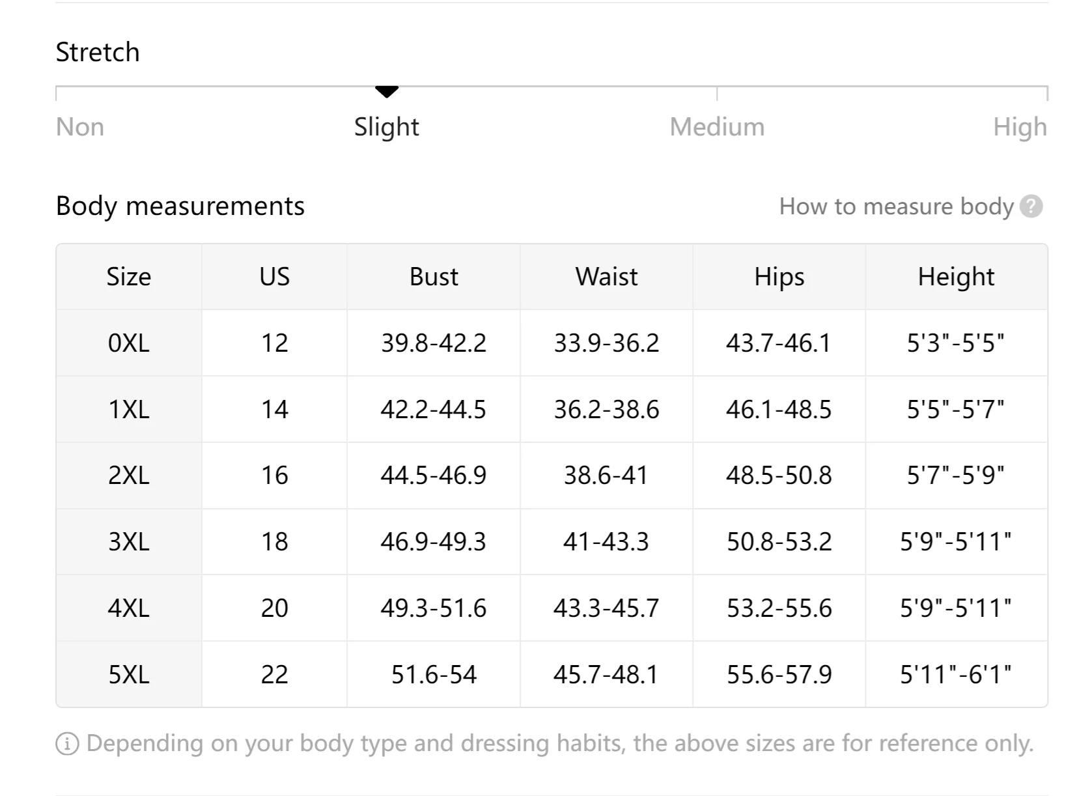
Task: Click the info icon beside the disclaimer
Action: point(67,743)
